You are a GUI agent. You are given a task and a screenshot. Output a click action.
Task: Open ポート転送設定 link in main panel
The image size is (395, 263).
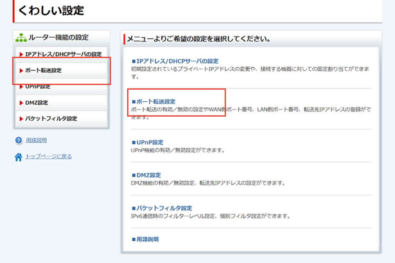point(156,101)
